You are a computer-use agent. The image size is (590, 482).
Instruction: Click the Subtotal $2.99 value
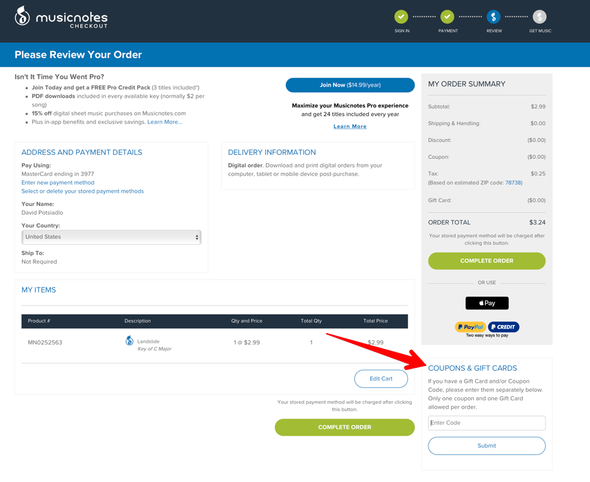(538, 107)
